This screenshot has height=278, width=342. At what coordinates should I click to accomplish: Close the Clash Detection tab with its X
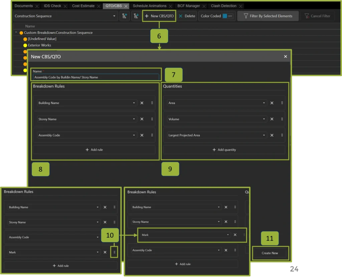(240, 6)
